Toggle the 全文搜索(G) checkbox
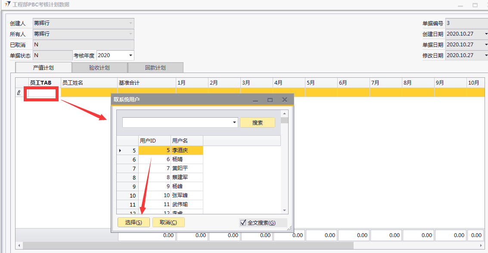488x253 pixels. (x=243, y=223)
